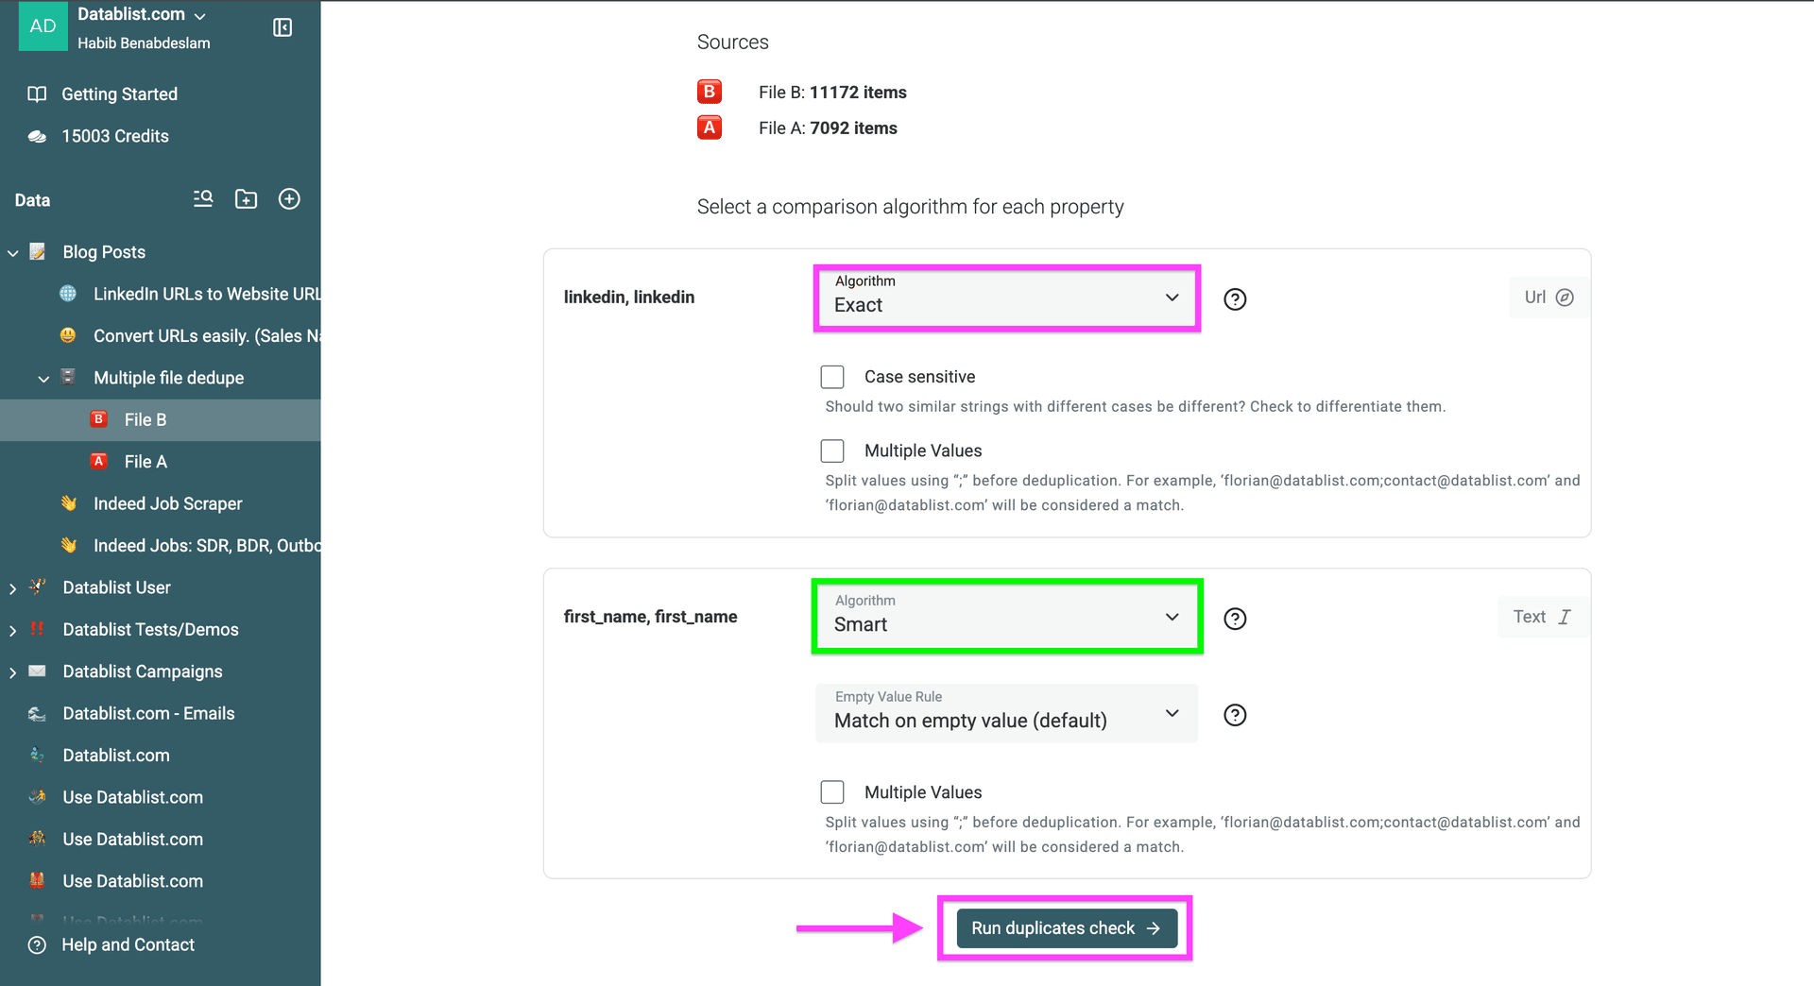The height and width of the screenshot is (986, 1814).
Task: Click the add new collection plus icon
Action: point(289,198)
